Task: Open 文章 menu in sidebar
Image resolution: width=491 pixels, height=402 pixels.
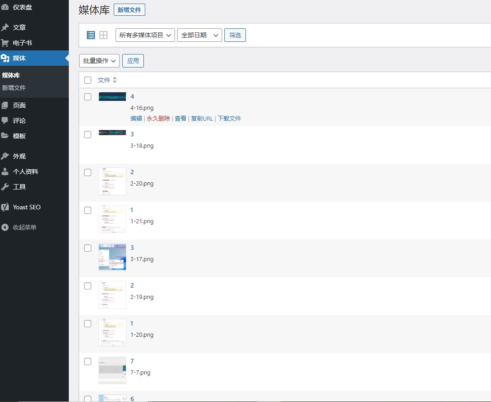Action: [19, 27]
